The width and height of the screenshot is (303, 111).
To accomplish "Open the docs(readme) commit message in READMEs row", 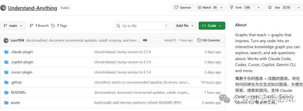I will (x=142, y=92).
